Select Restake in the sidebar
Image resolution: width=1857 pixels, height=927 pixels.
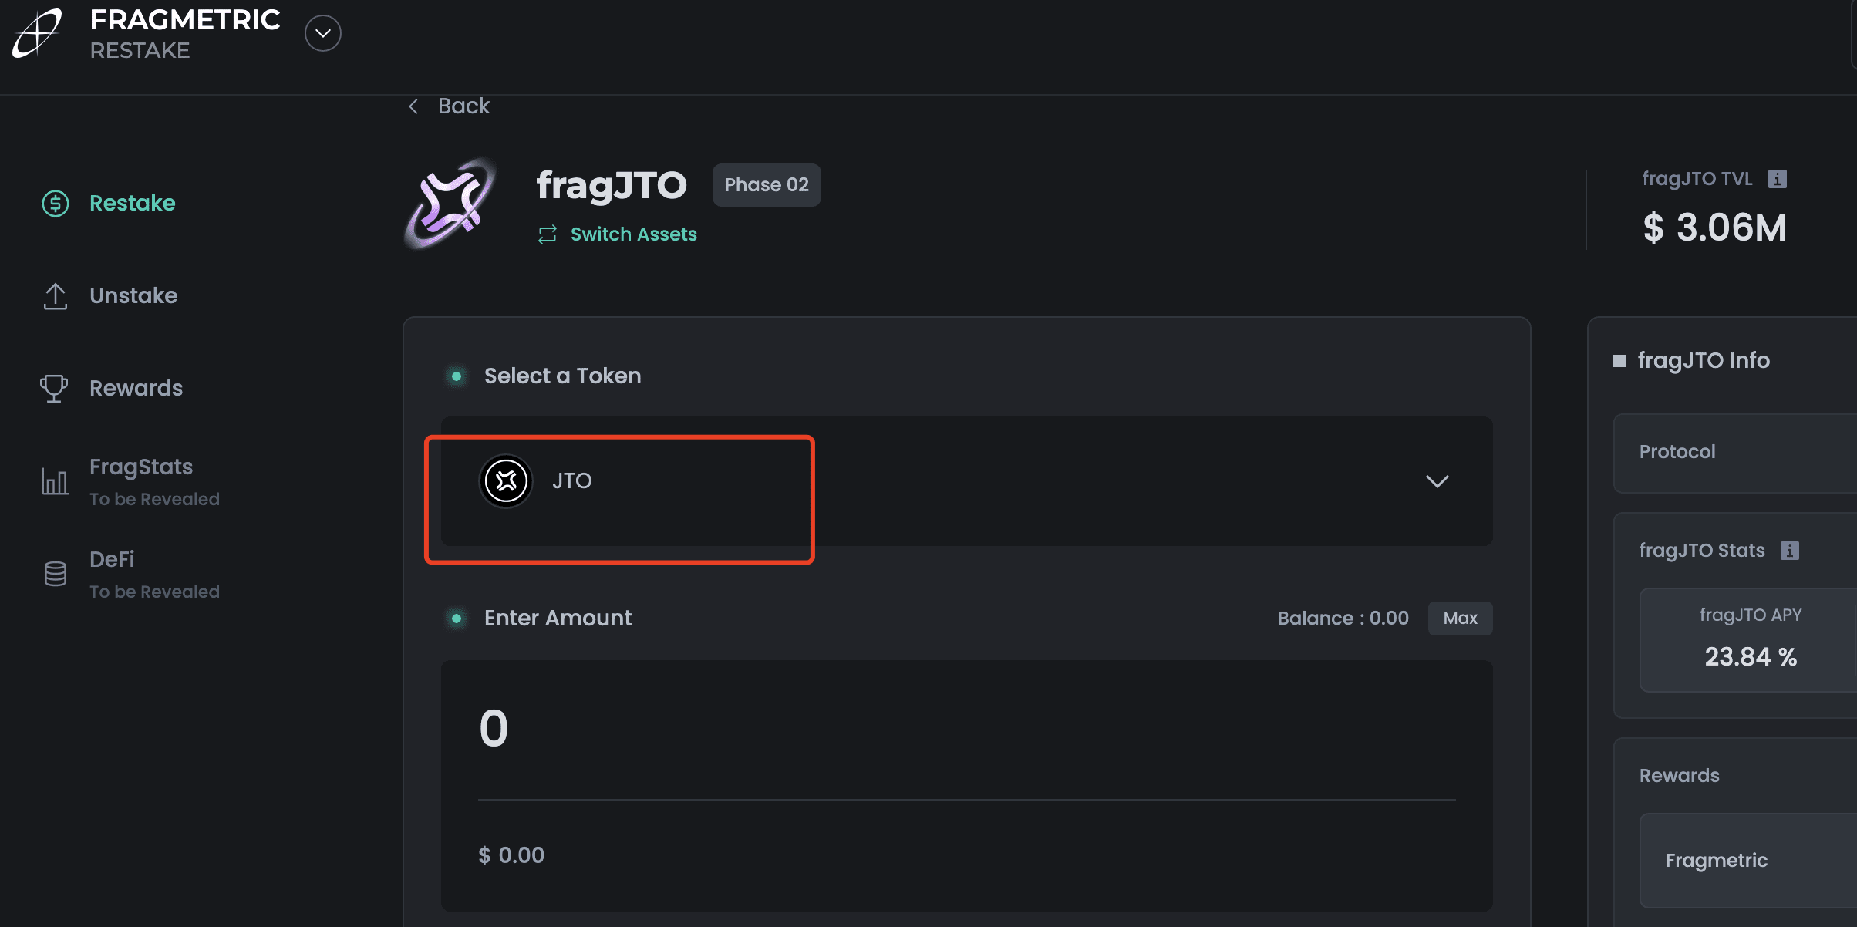click(x=133, y=204)
